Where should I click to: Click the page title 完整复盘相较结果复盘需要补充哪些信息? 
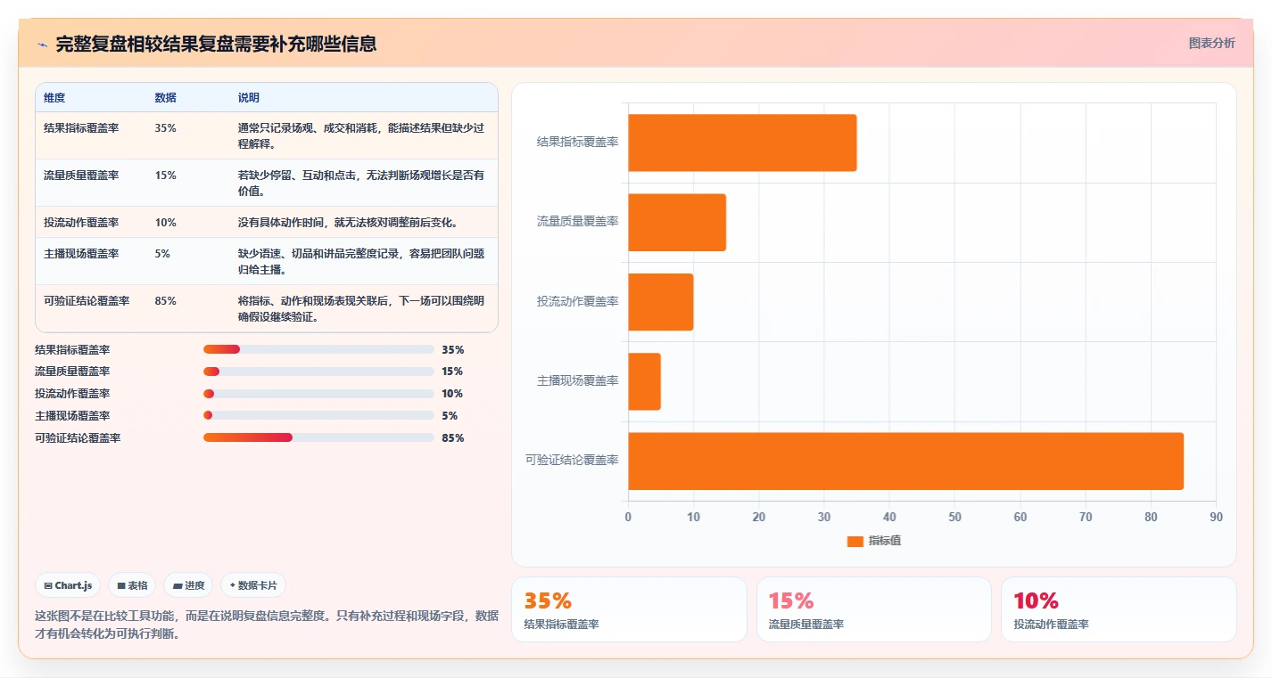(x=216, y=44)
